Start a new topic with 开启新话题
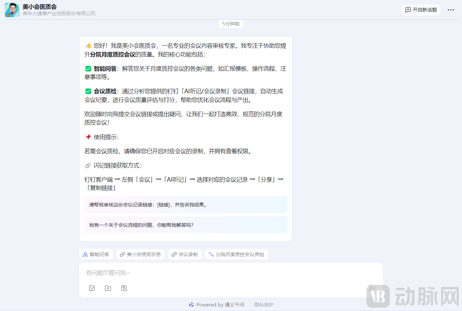The width and height of the screenshot is (462, 311). click(x=421, y=10)
